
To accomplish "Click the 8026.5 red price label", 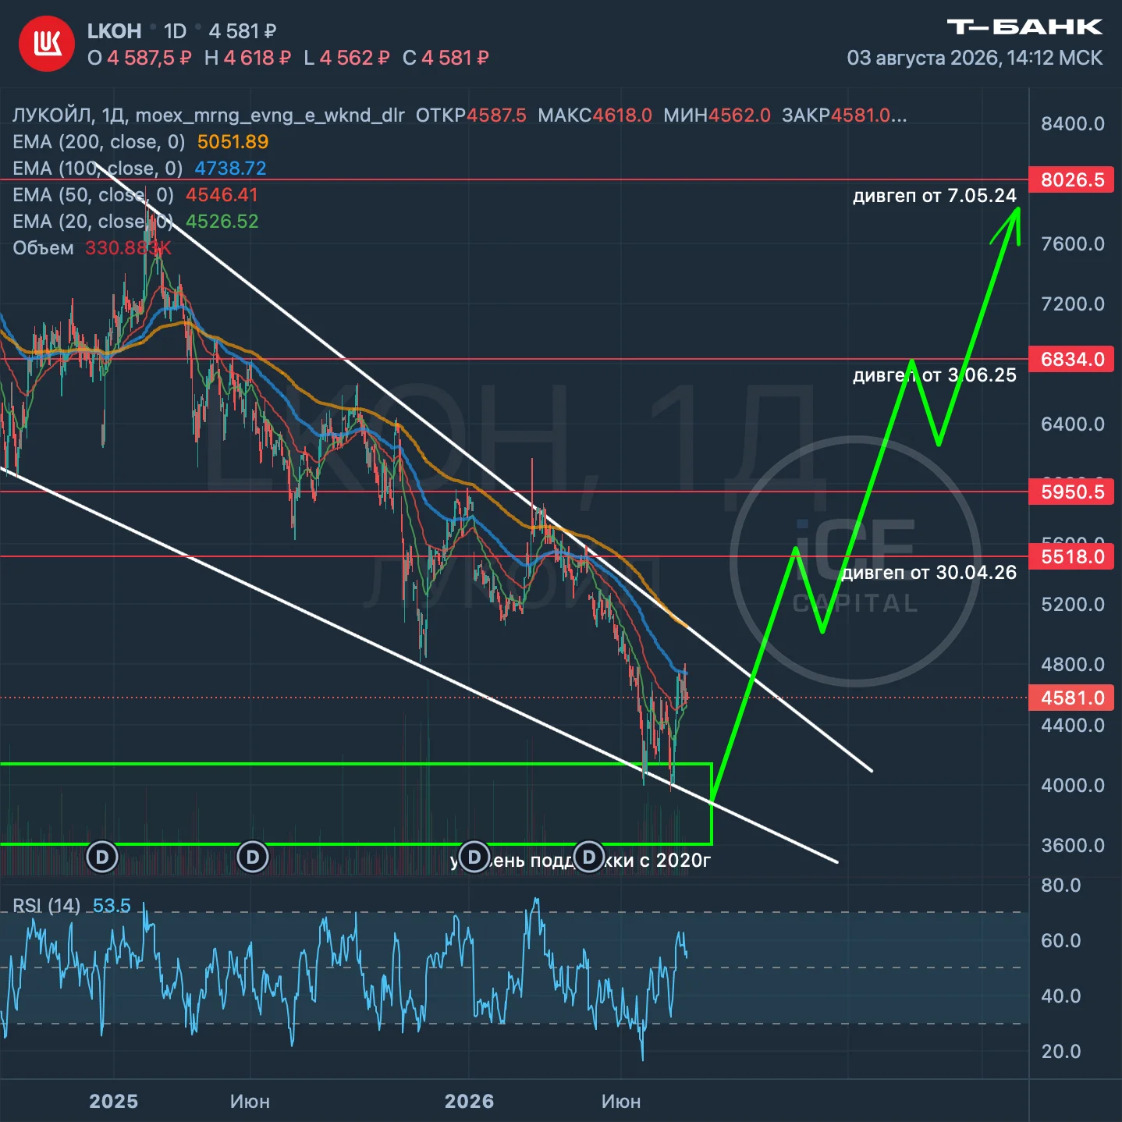I will click(1072, 179).
